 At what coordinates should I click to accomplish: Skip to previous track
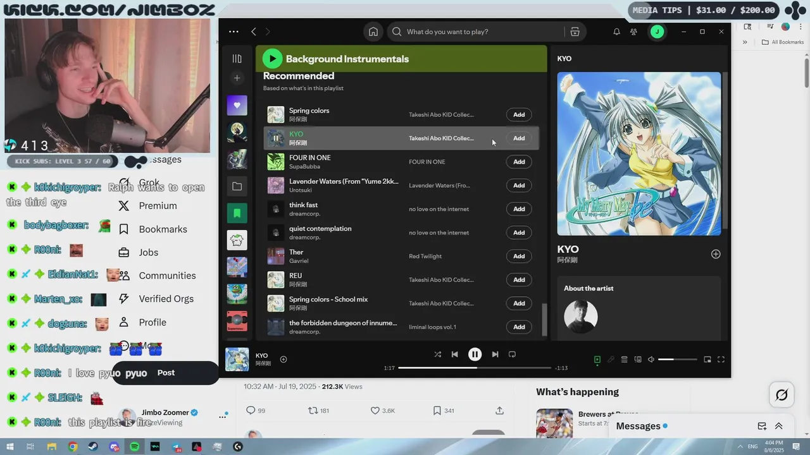pyautogui.click(x=454, y=355)
